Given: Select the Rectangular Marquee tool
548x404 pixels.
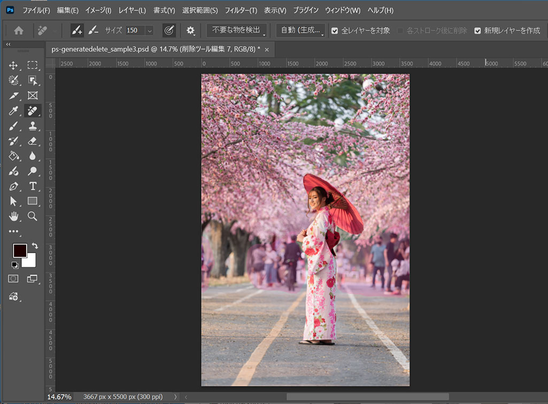Looking at the screenshot, I should [33, 65].
